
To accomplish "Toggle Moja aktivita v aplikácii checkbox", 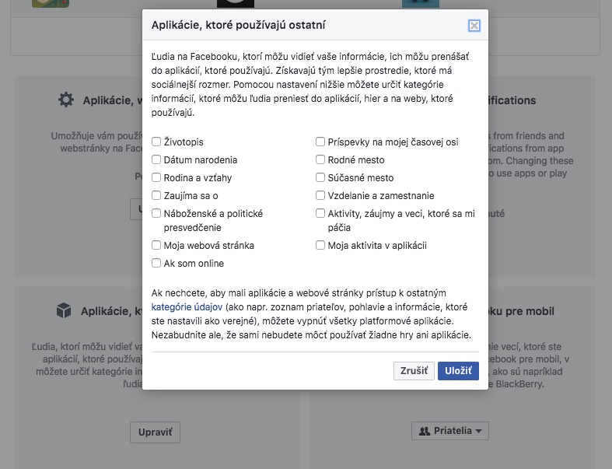I will (x=320, y=245).
